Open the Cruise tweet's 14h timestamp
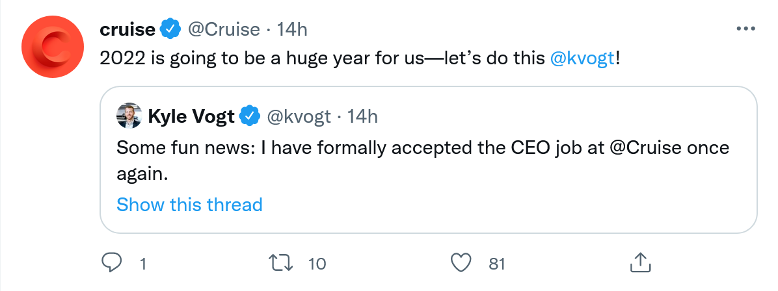Viewport: 778px width, 291px height. [x=292, y=29]
